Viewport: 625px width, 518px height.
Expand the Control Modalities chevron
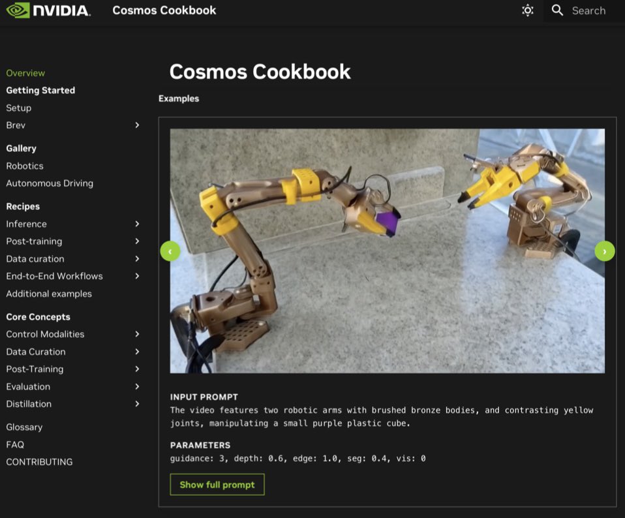(x=137, y=334)
